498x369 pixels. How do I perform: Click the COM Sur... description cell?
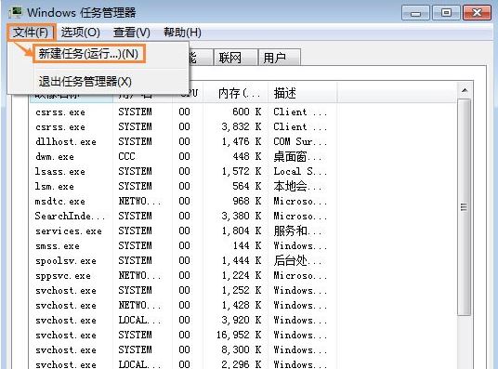[300, 142]
